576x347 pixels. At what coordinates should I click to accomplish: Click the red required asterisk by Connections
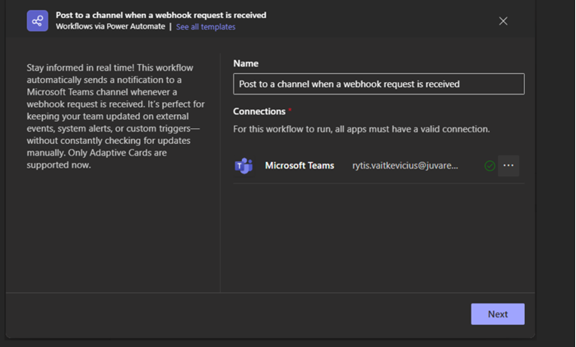pyautogui.click(x=290, y=110)
